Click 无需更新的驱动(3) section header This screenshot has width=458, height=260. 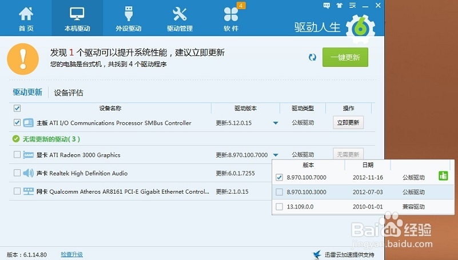coord(51,139)
